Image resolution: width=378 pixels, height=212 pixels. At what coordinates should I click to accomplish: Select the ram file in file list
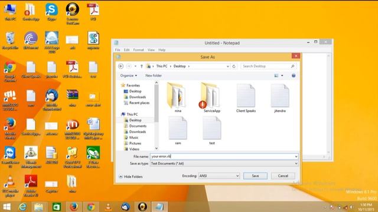click(x=178, y=131)
